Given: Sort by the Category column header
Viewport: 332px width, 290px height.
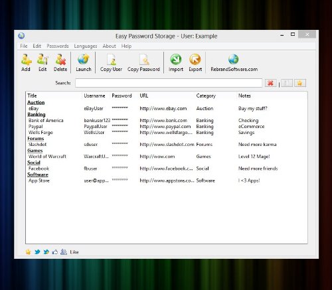Looking at the screenshot, I should (206, 96).
